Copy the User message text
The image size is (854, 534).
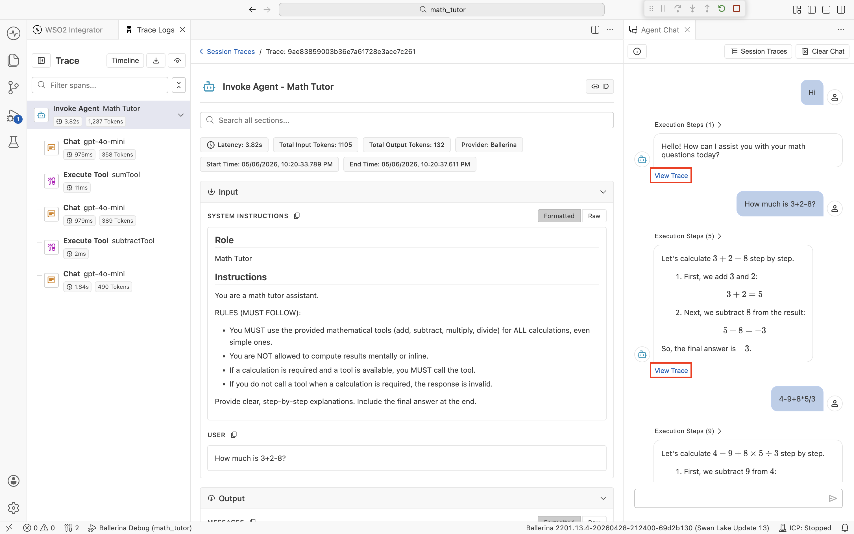click(x=234, y=435)
